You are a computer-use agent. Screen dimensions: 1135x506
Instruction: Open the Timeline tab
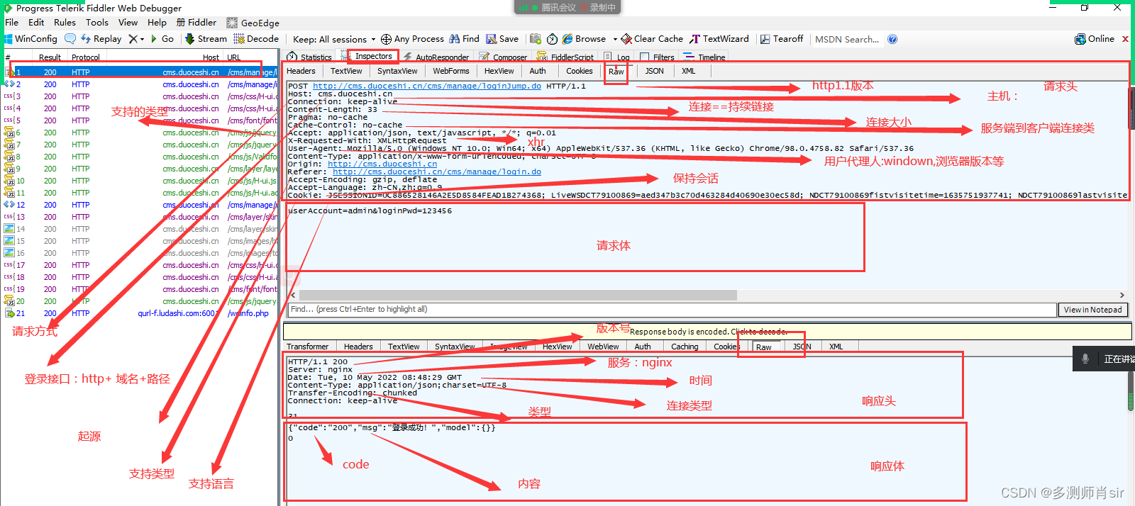tap(704, 57)
